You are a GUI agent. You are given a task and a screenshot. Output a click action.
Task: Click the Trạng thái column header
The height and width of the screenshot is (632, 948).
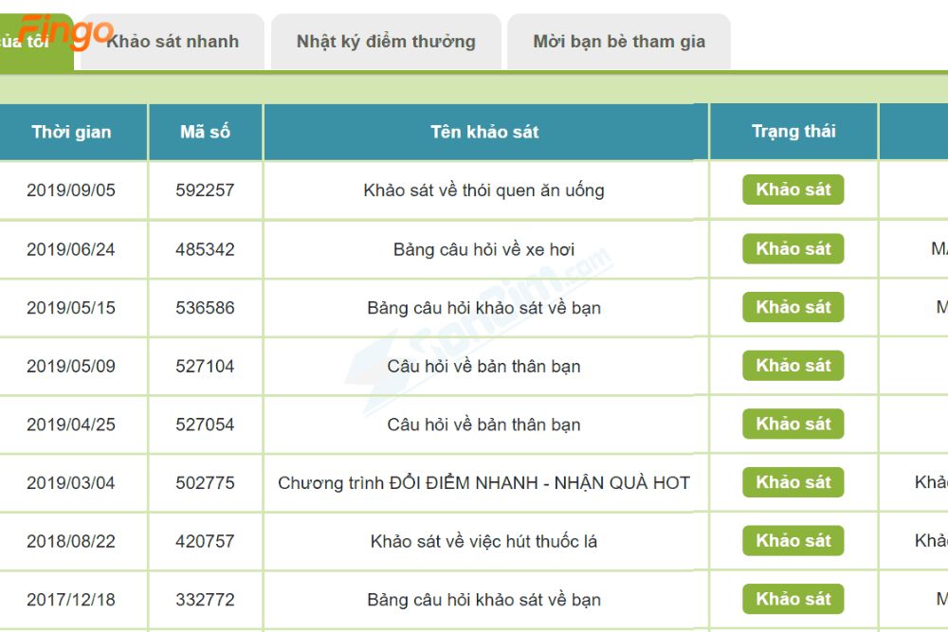(793, 132)
